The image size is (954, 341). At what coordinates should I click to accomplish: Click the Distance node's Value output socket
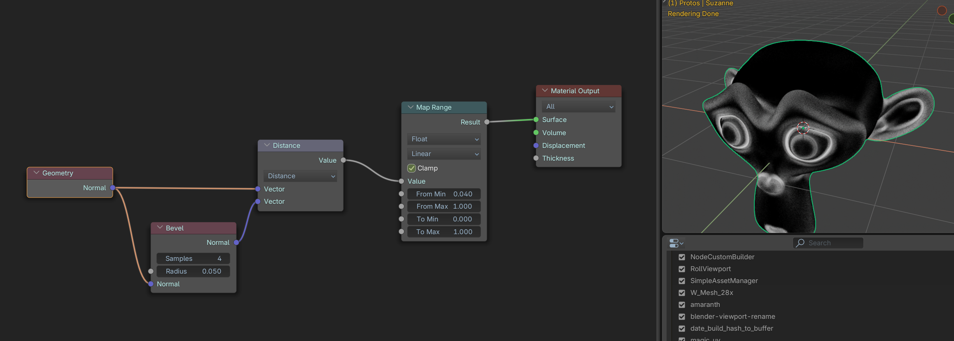click(343, 160)
